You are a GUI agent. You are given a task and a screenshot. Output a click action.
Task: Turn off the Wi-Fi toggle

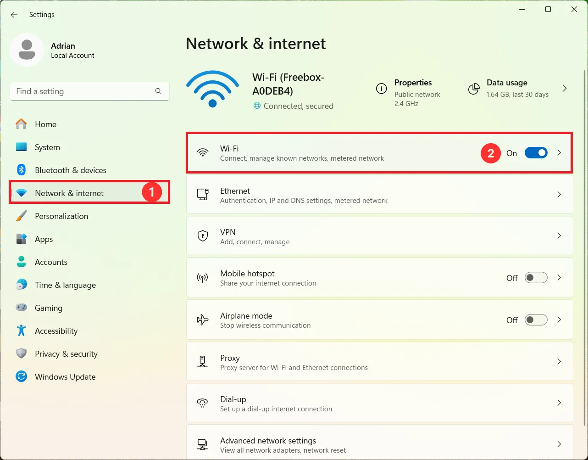tap(536, 153)
